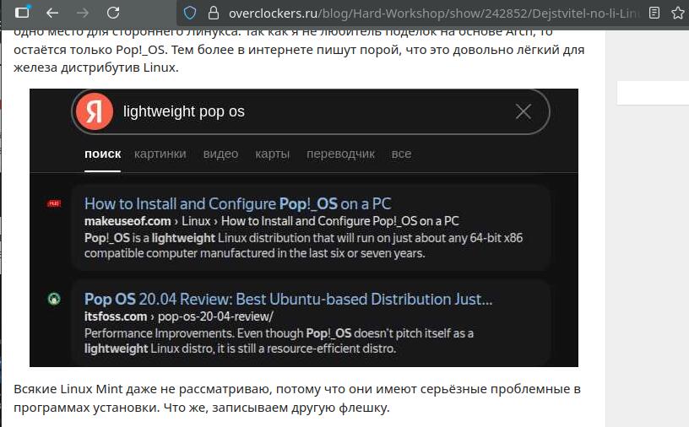Clear the search with the X icon
This screenshot has width=689, height=427.
click(x=524, y=111)
